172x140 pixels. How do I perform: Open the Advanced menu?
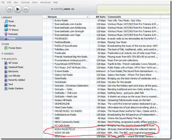click(45, 2)
